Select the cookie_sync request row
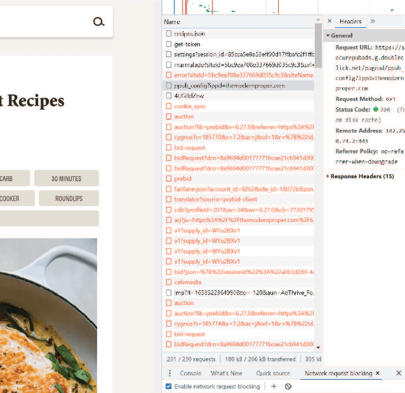This screenshot has height=393, width=405. pyautogui.click(x=190, y=106)
